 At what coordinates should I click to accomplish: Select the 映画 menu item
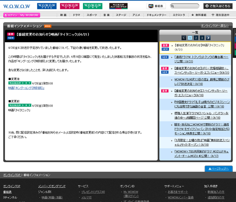coord(63,15)
